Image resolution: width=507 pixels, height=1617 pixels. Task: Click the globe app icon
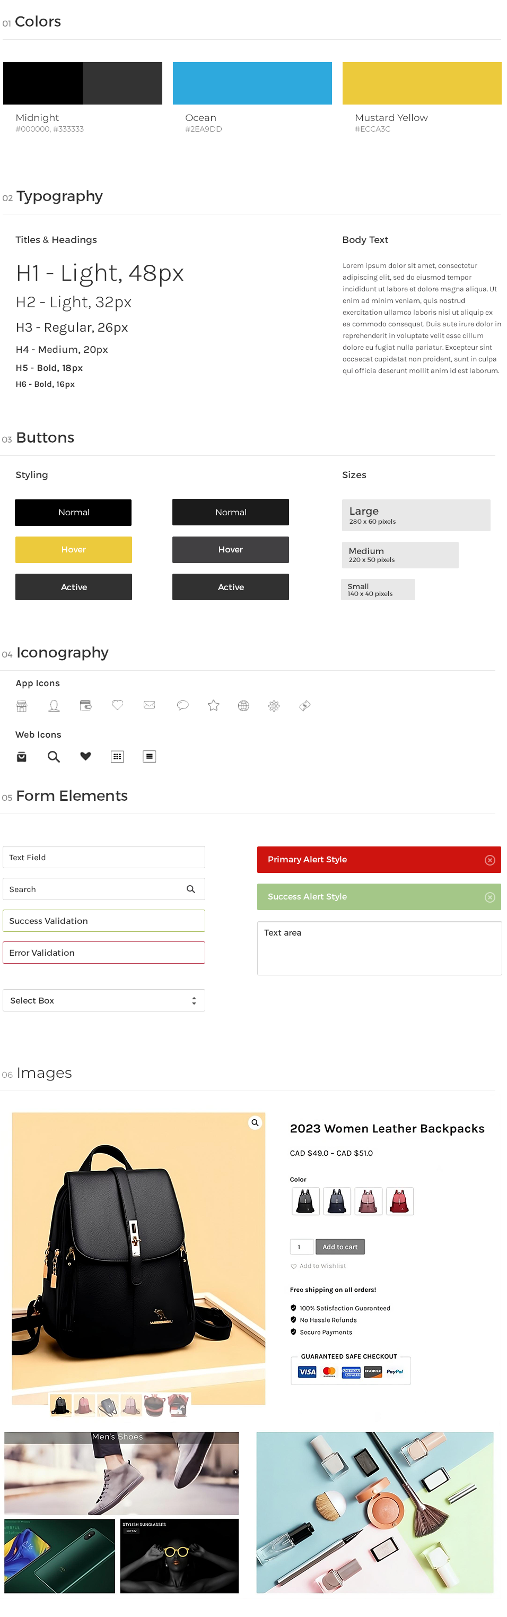(x=243, y=706)
